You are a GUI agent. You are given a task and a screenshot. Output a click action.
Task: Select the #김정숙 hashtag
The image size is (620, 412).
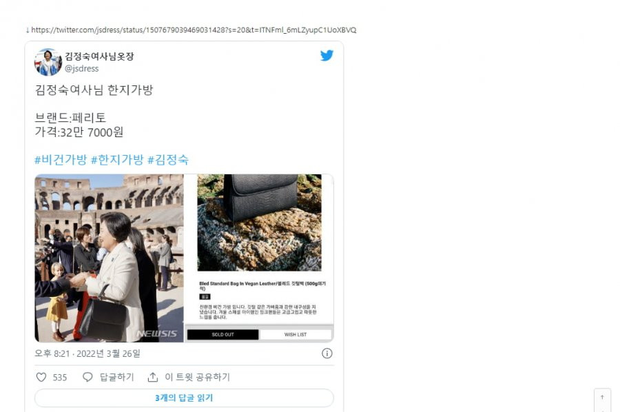(x=168, y=160)
